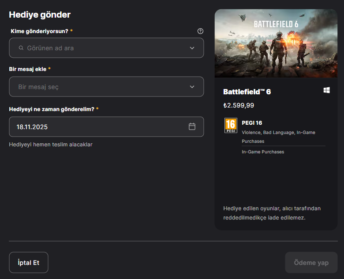This screenshot has height=279, width=344.
Task: Click "Violence, Bad Language, In-Game Purchases" descriptor
Action: (x=278, y=137)
